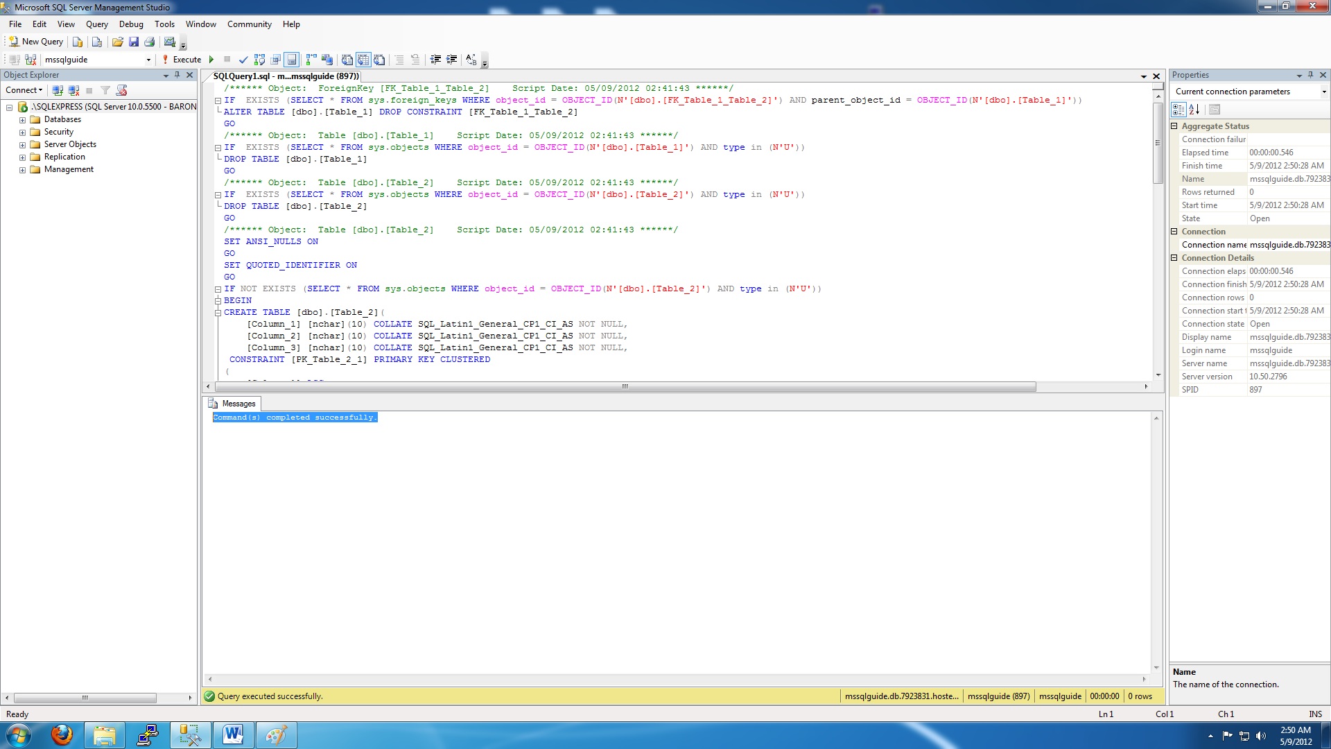
Task: Toggle Include Actual Execution Plan
Action: point(311,60)
